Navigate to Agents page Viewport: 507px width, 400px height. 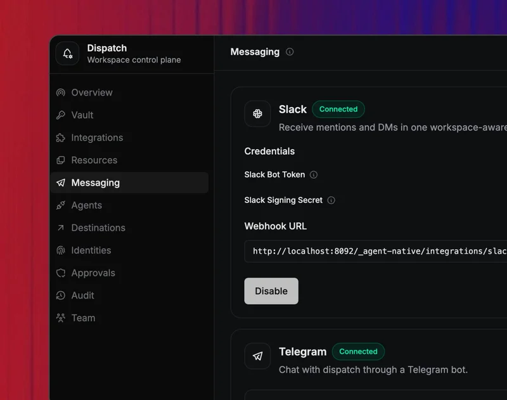click(86, 205)
